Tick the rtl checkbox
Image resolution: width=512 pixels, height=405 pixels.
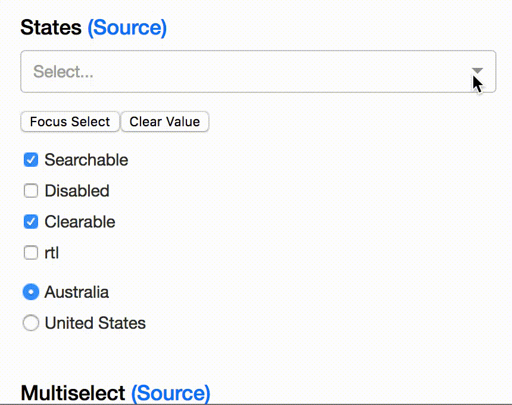(x=30, y=253)
